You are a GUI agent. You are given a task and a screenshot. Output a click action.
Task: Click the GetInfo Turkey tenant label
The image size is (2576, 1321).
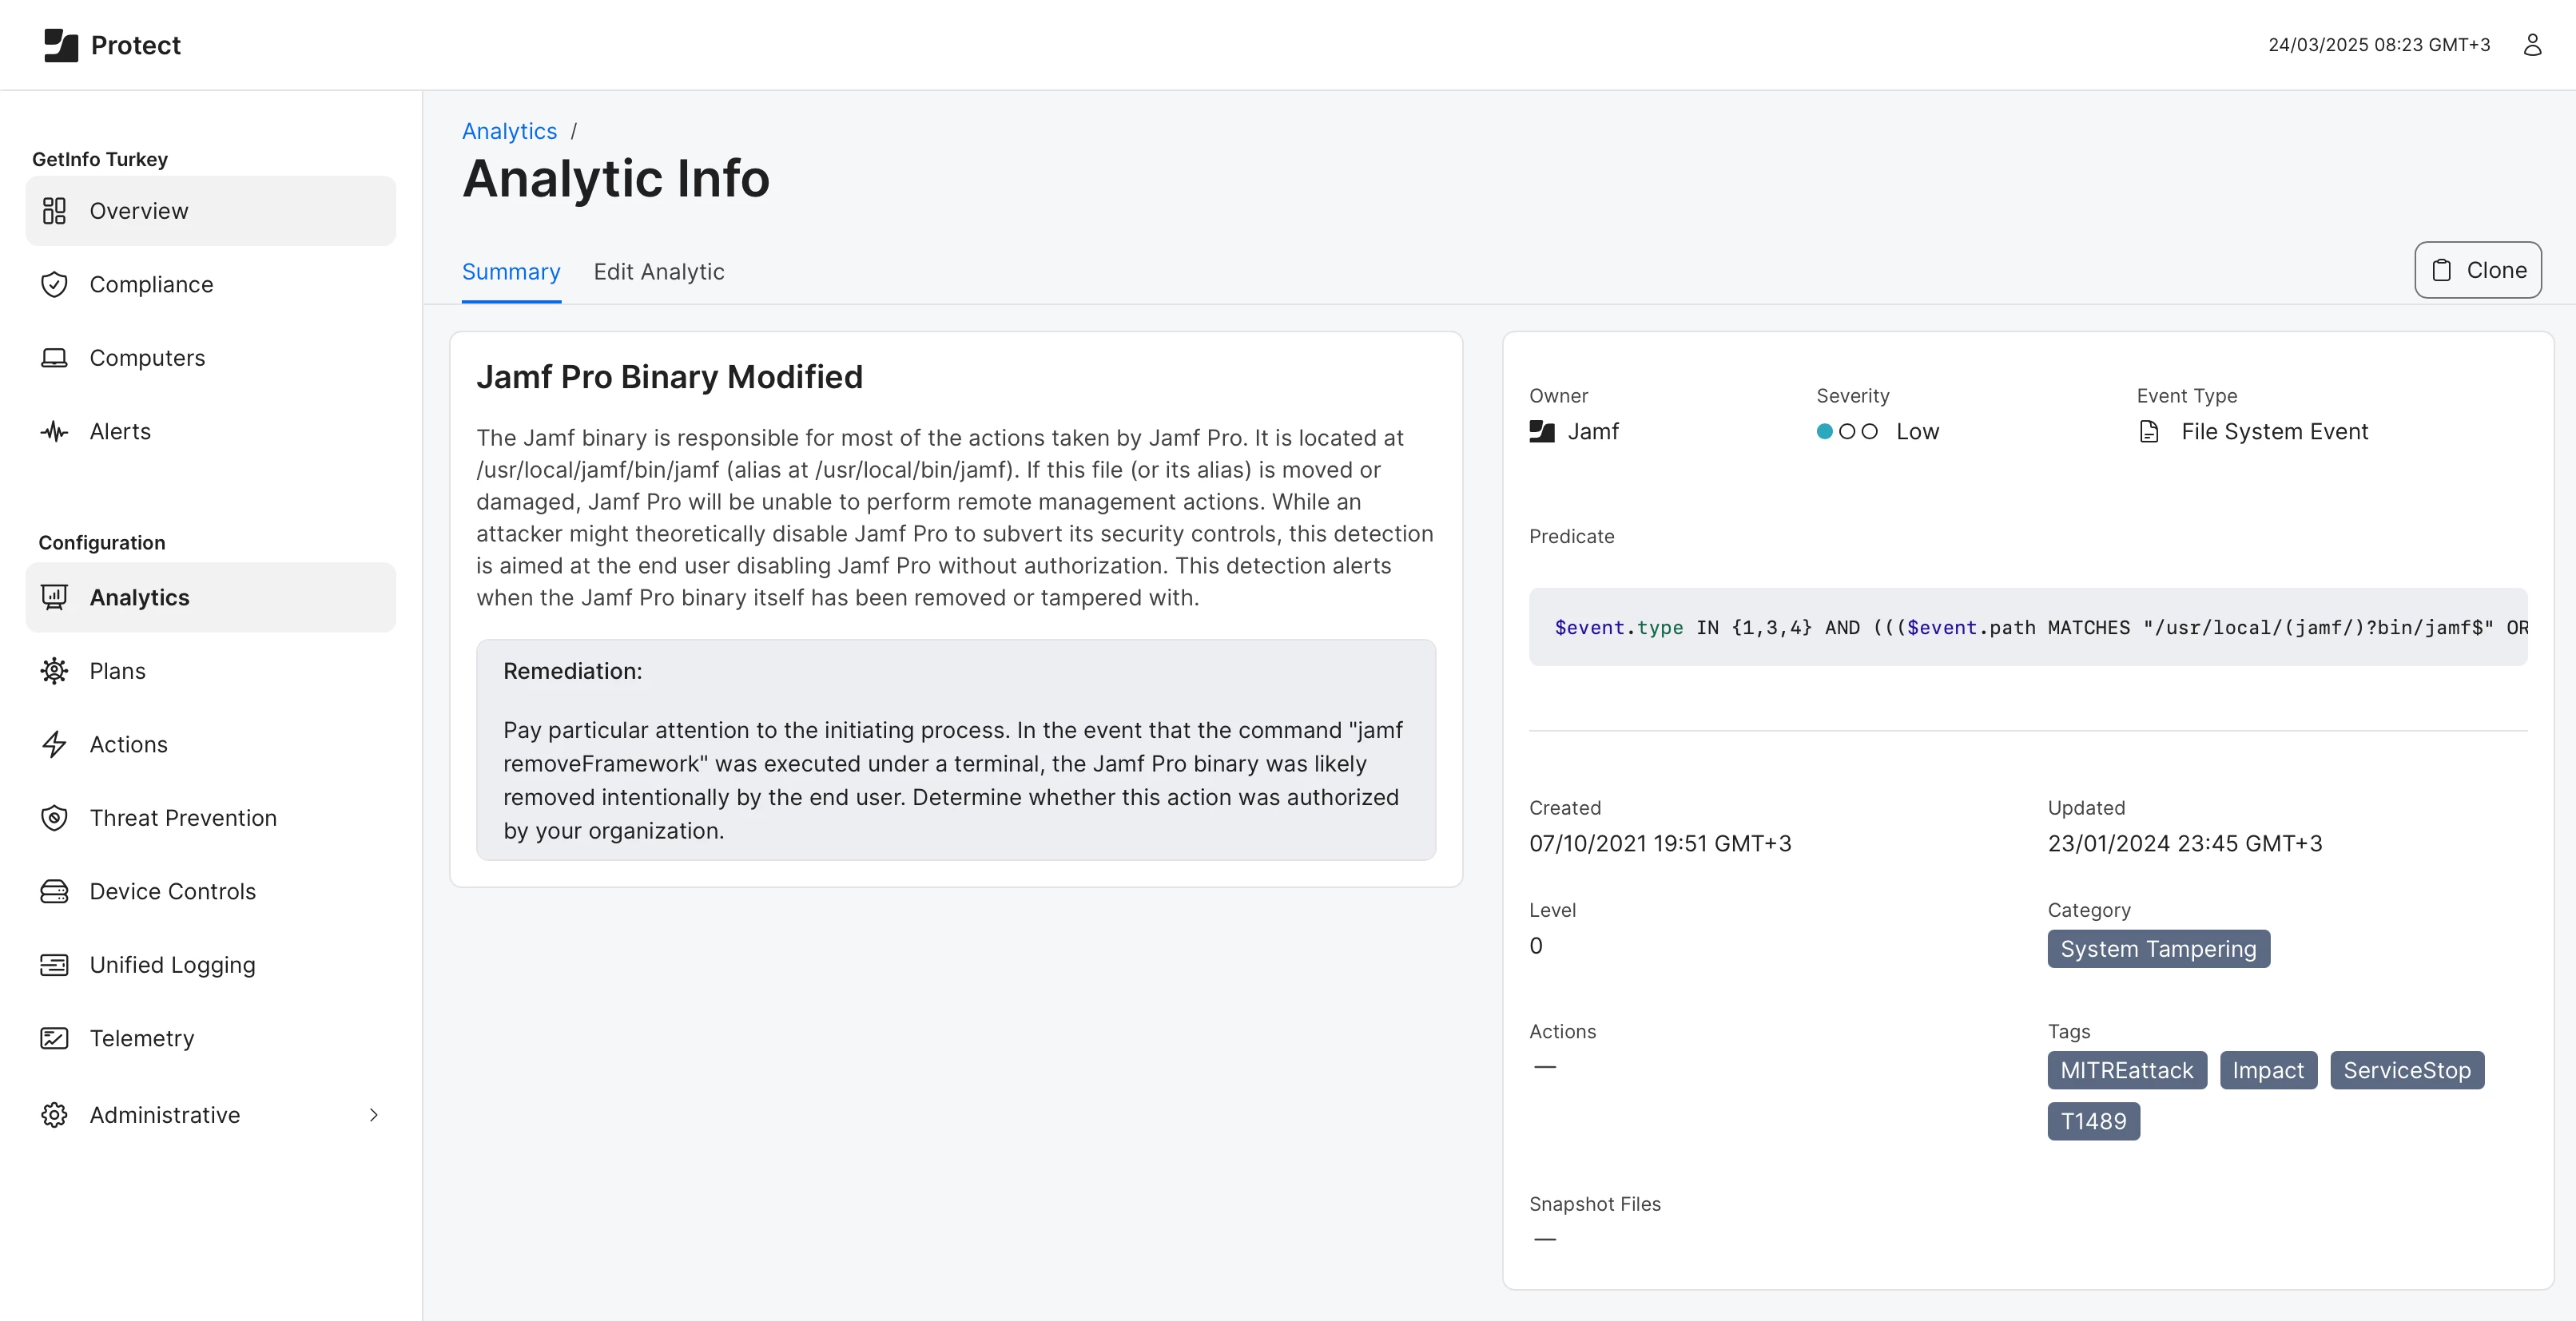100,159
